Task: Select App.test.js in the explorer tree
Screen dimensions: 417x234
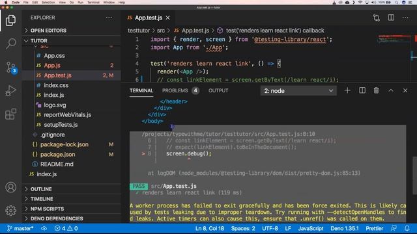Action: click(71, 75)
